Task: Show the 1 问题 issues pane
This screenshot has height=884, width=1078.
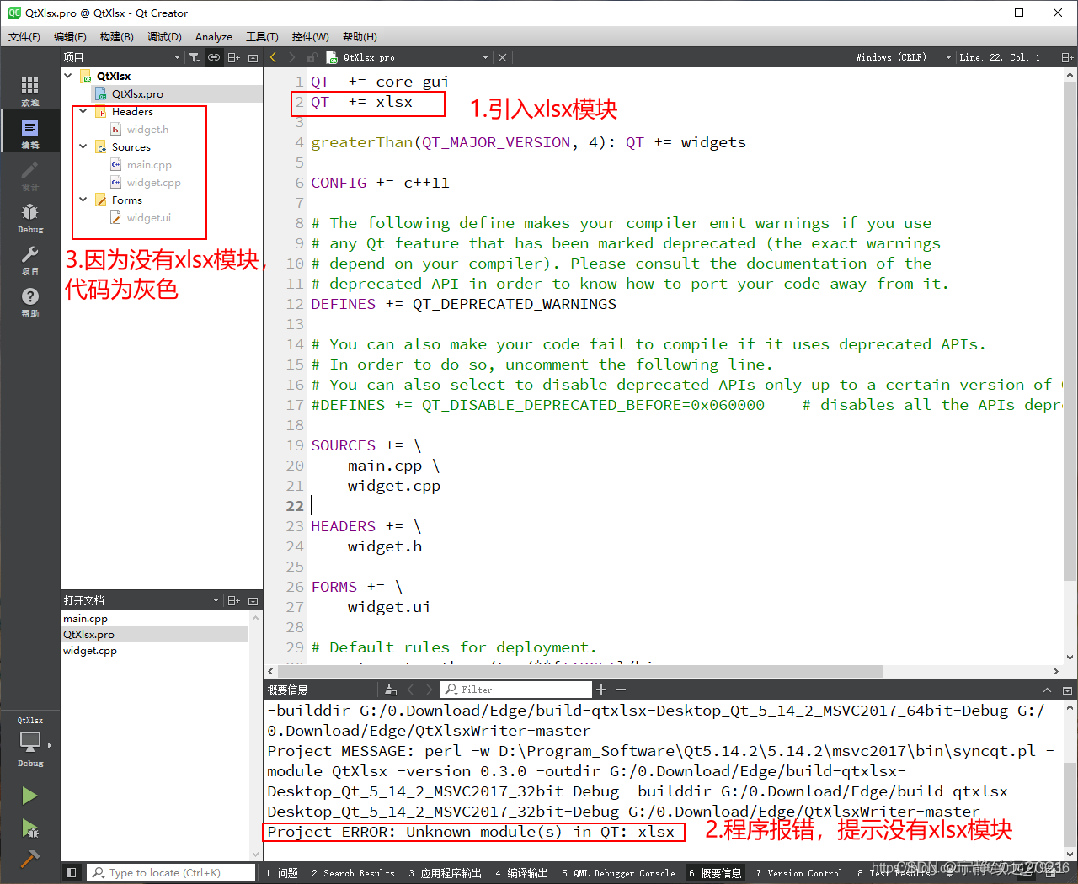Action: (x=282, y=873)
